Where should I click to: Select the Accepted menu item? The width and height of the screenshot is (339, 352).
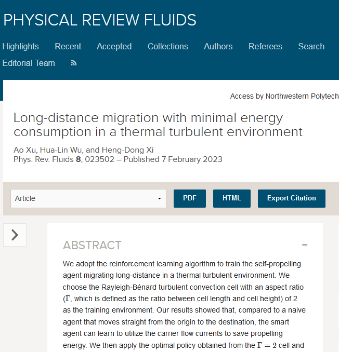114,46
